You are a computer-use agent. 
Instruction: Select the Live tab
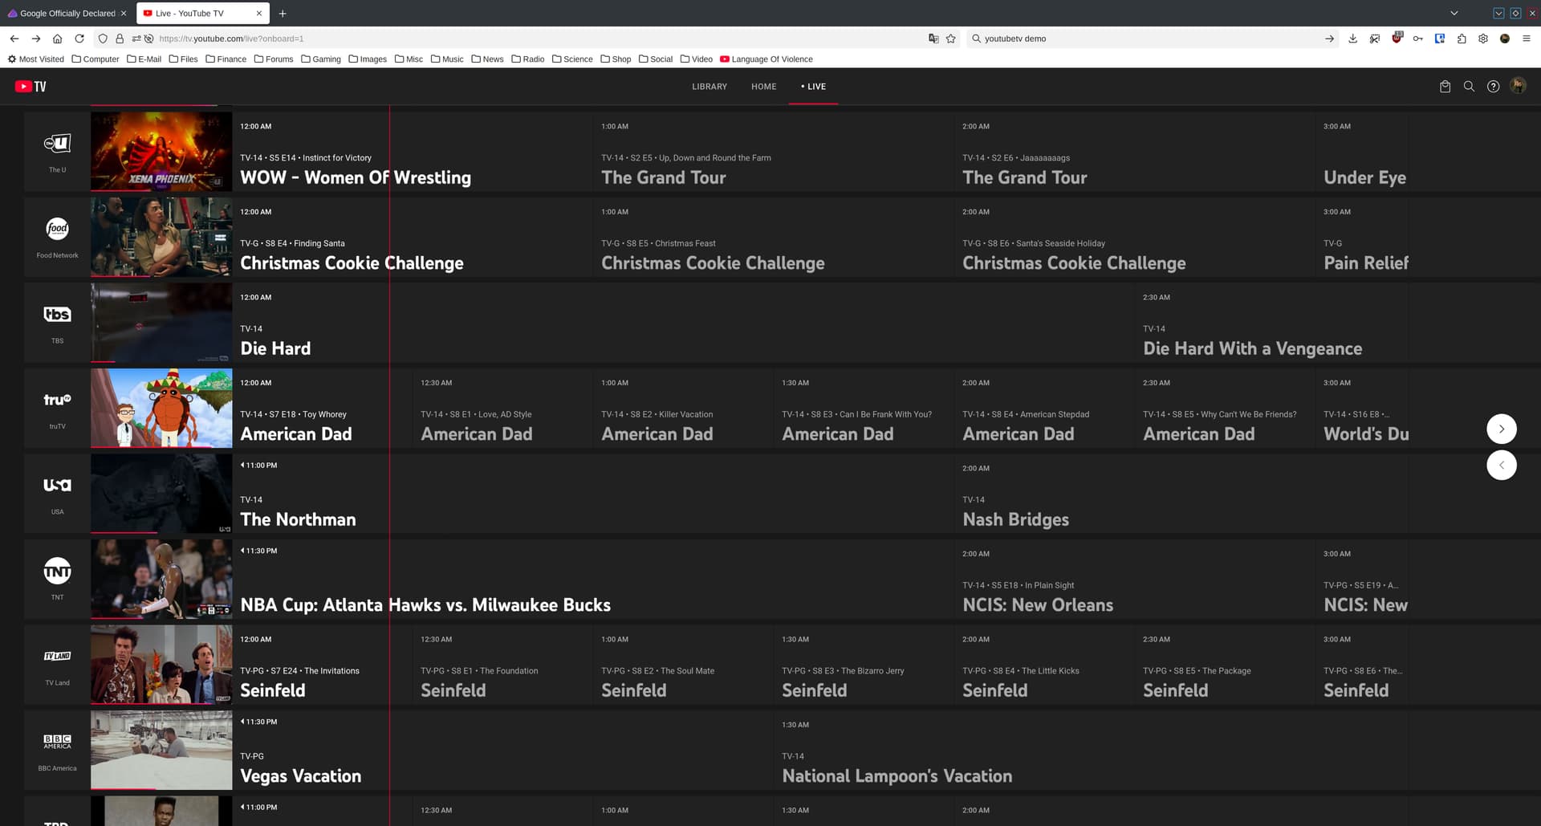pos(814,87)
